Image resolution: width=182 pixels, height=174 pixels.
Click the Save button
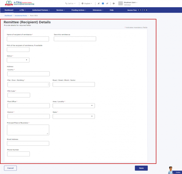pyautogui.click(x=141, y=168)
